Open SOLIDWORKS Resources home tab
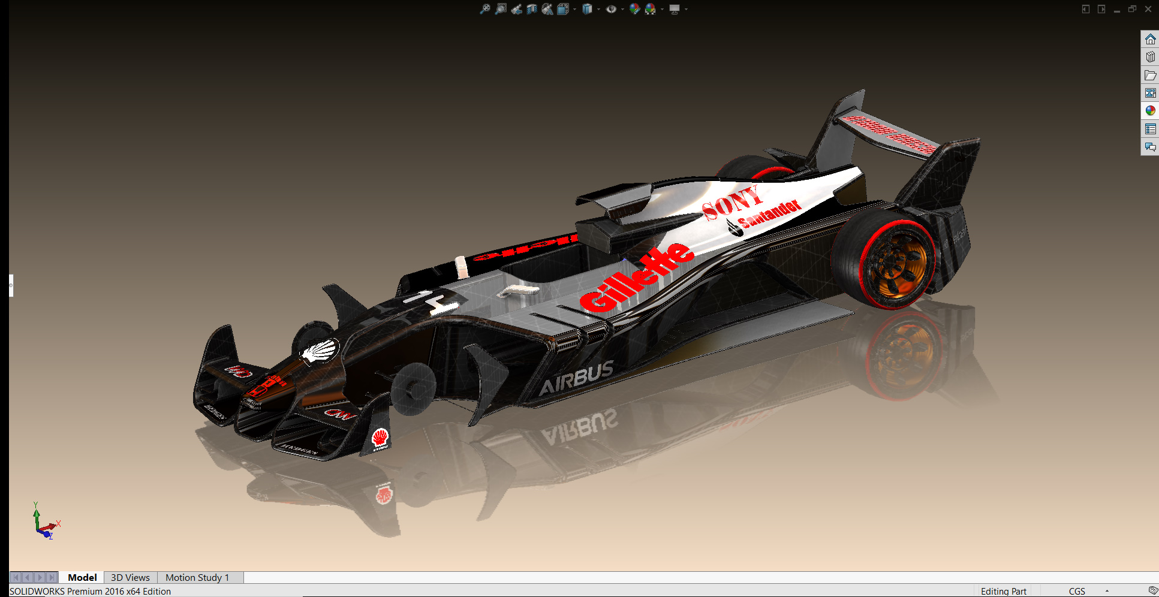Viewport: 1159px width, 597px height. pos(1150,39)
